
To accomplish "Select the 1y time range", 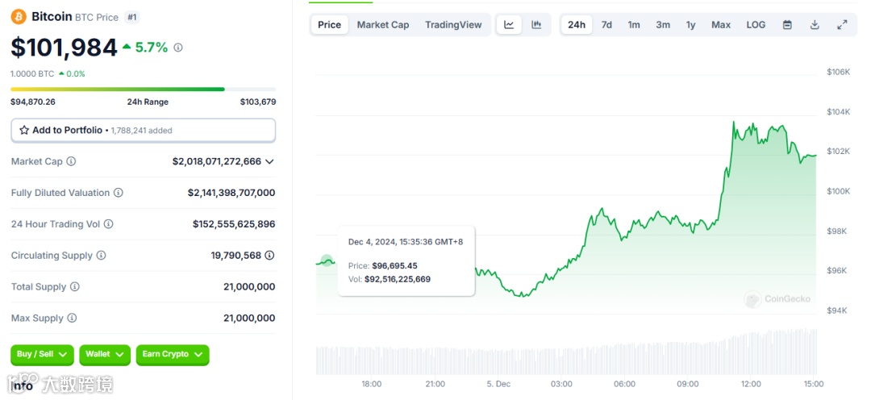I will point(690,25).
